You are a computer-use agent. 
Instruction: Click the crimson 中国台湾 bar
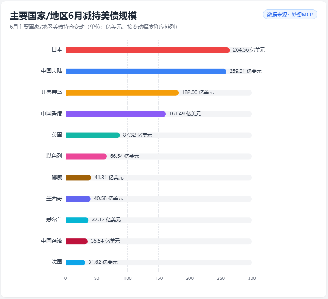[x=76, y=241]
